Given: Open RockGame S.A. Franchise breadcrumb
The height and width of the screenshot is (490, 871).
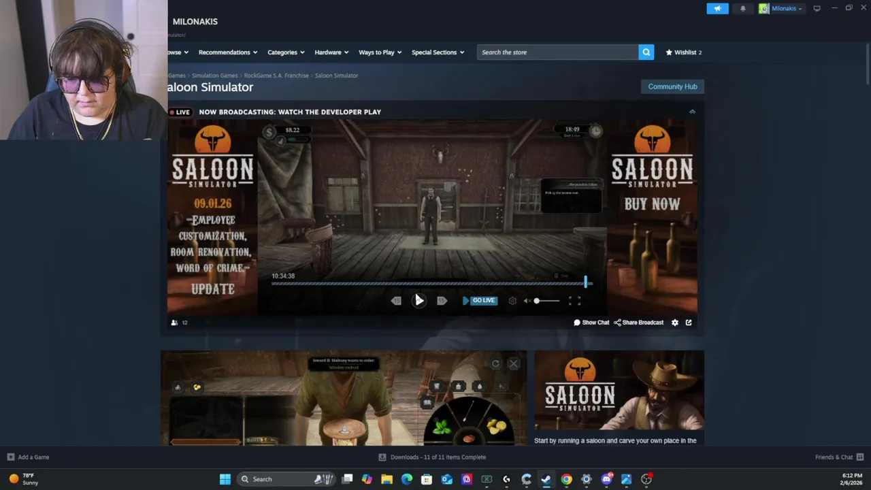Looking at the screenshot, I should (x=276, y=76).
